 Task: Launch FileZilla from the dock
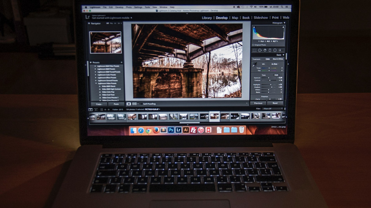pos(193,130)
